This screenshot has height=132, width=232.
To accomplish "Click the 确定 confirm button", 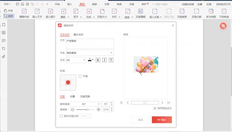I will [162, 120].
